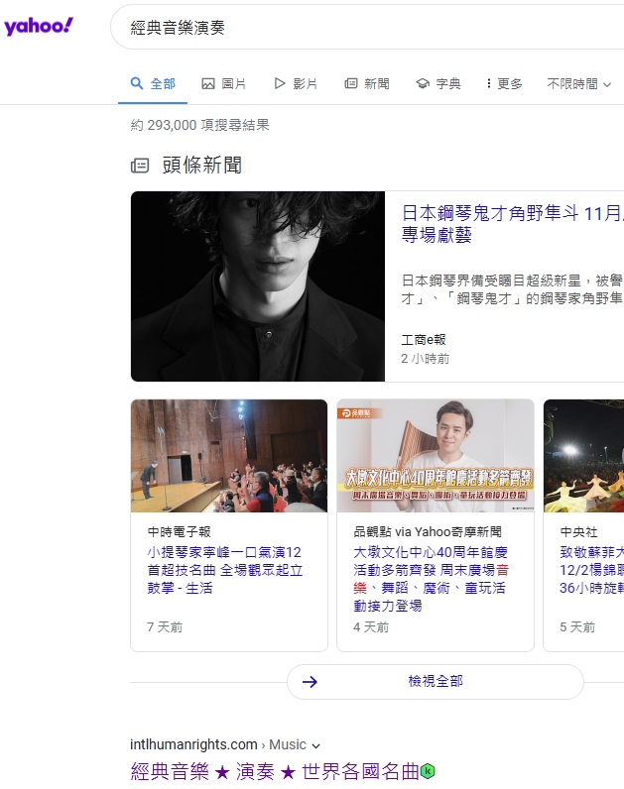Open the 更多 menu
Viewport: 624px width, 789px height.
tap(504, 84)
